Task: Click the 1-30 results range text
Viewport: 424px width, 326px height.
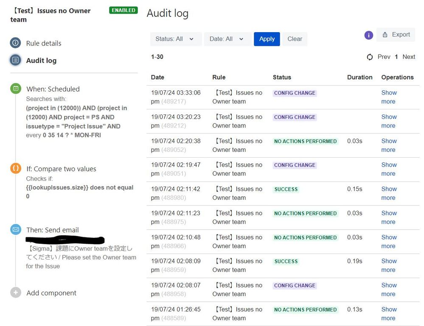Action: click(157, 57)
